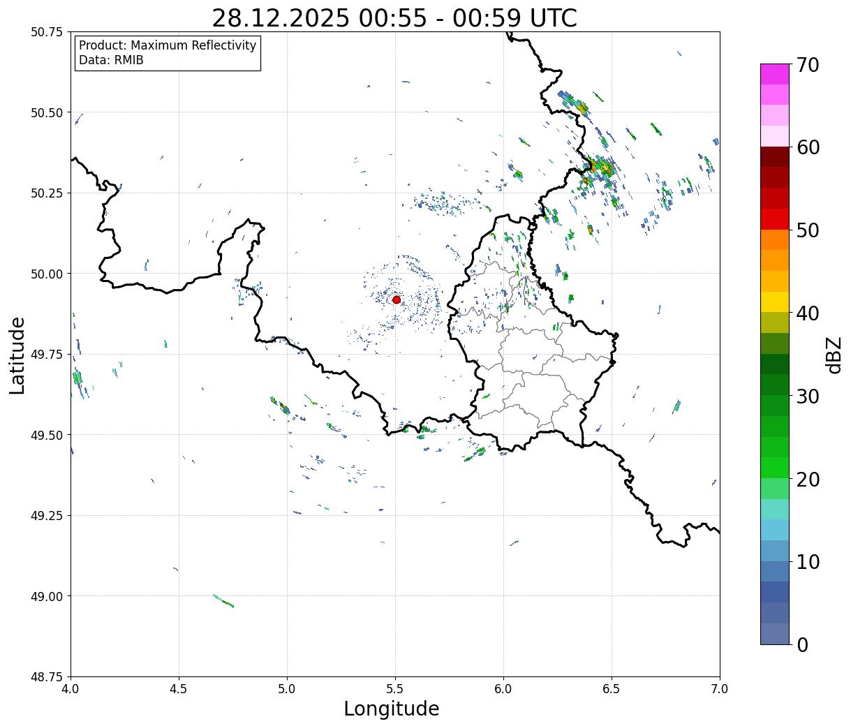Click the longitude tick label 6.5
851x726 pixels.
coord(612,689)
